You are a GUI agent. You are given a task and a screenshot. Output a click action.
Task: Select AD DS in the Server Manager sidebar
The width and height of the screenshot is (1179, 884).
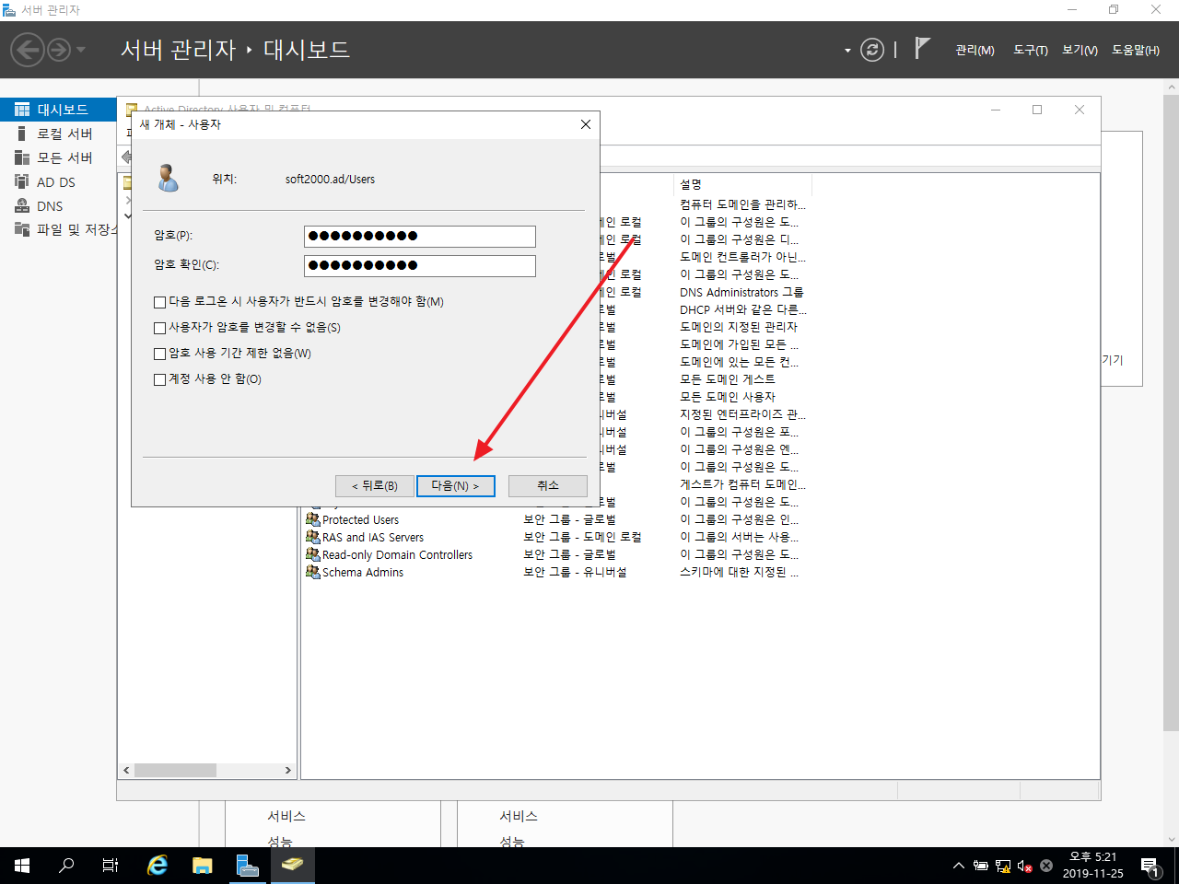tap(53, 181)
